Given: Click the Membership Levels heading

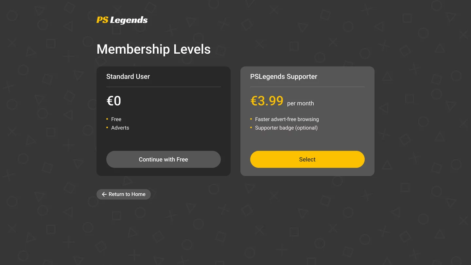Looking at the screenshot, I should coord(154,49).
